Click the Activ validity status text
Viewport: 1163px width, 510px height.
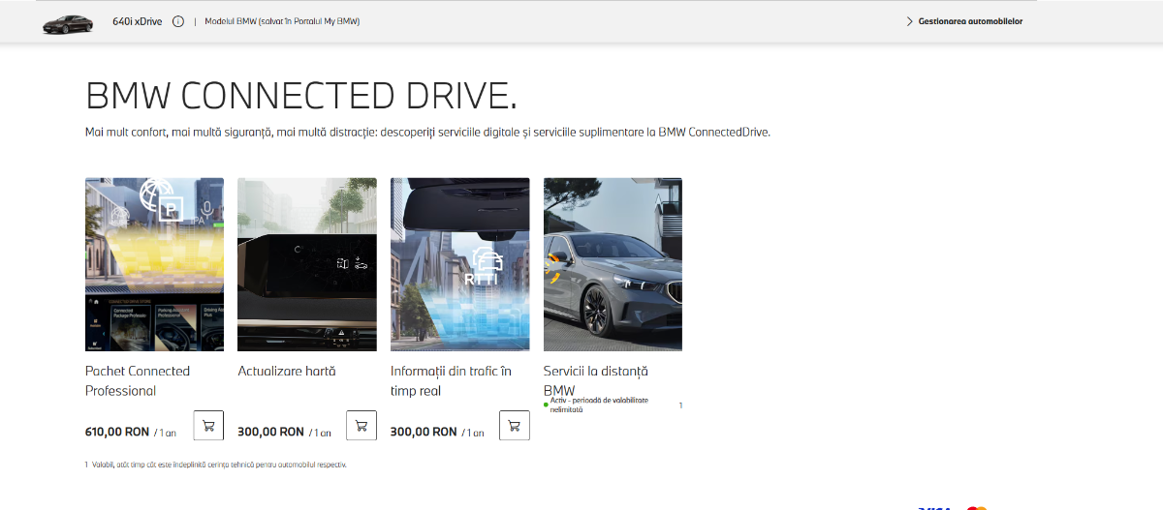click(x=599, y=405)
